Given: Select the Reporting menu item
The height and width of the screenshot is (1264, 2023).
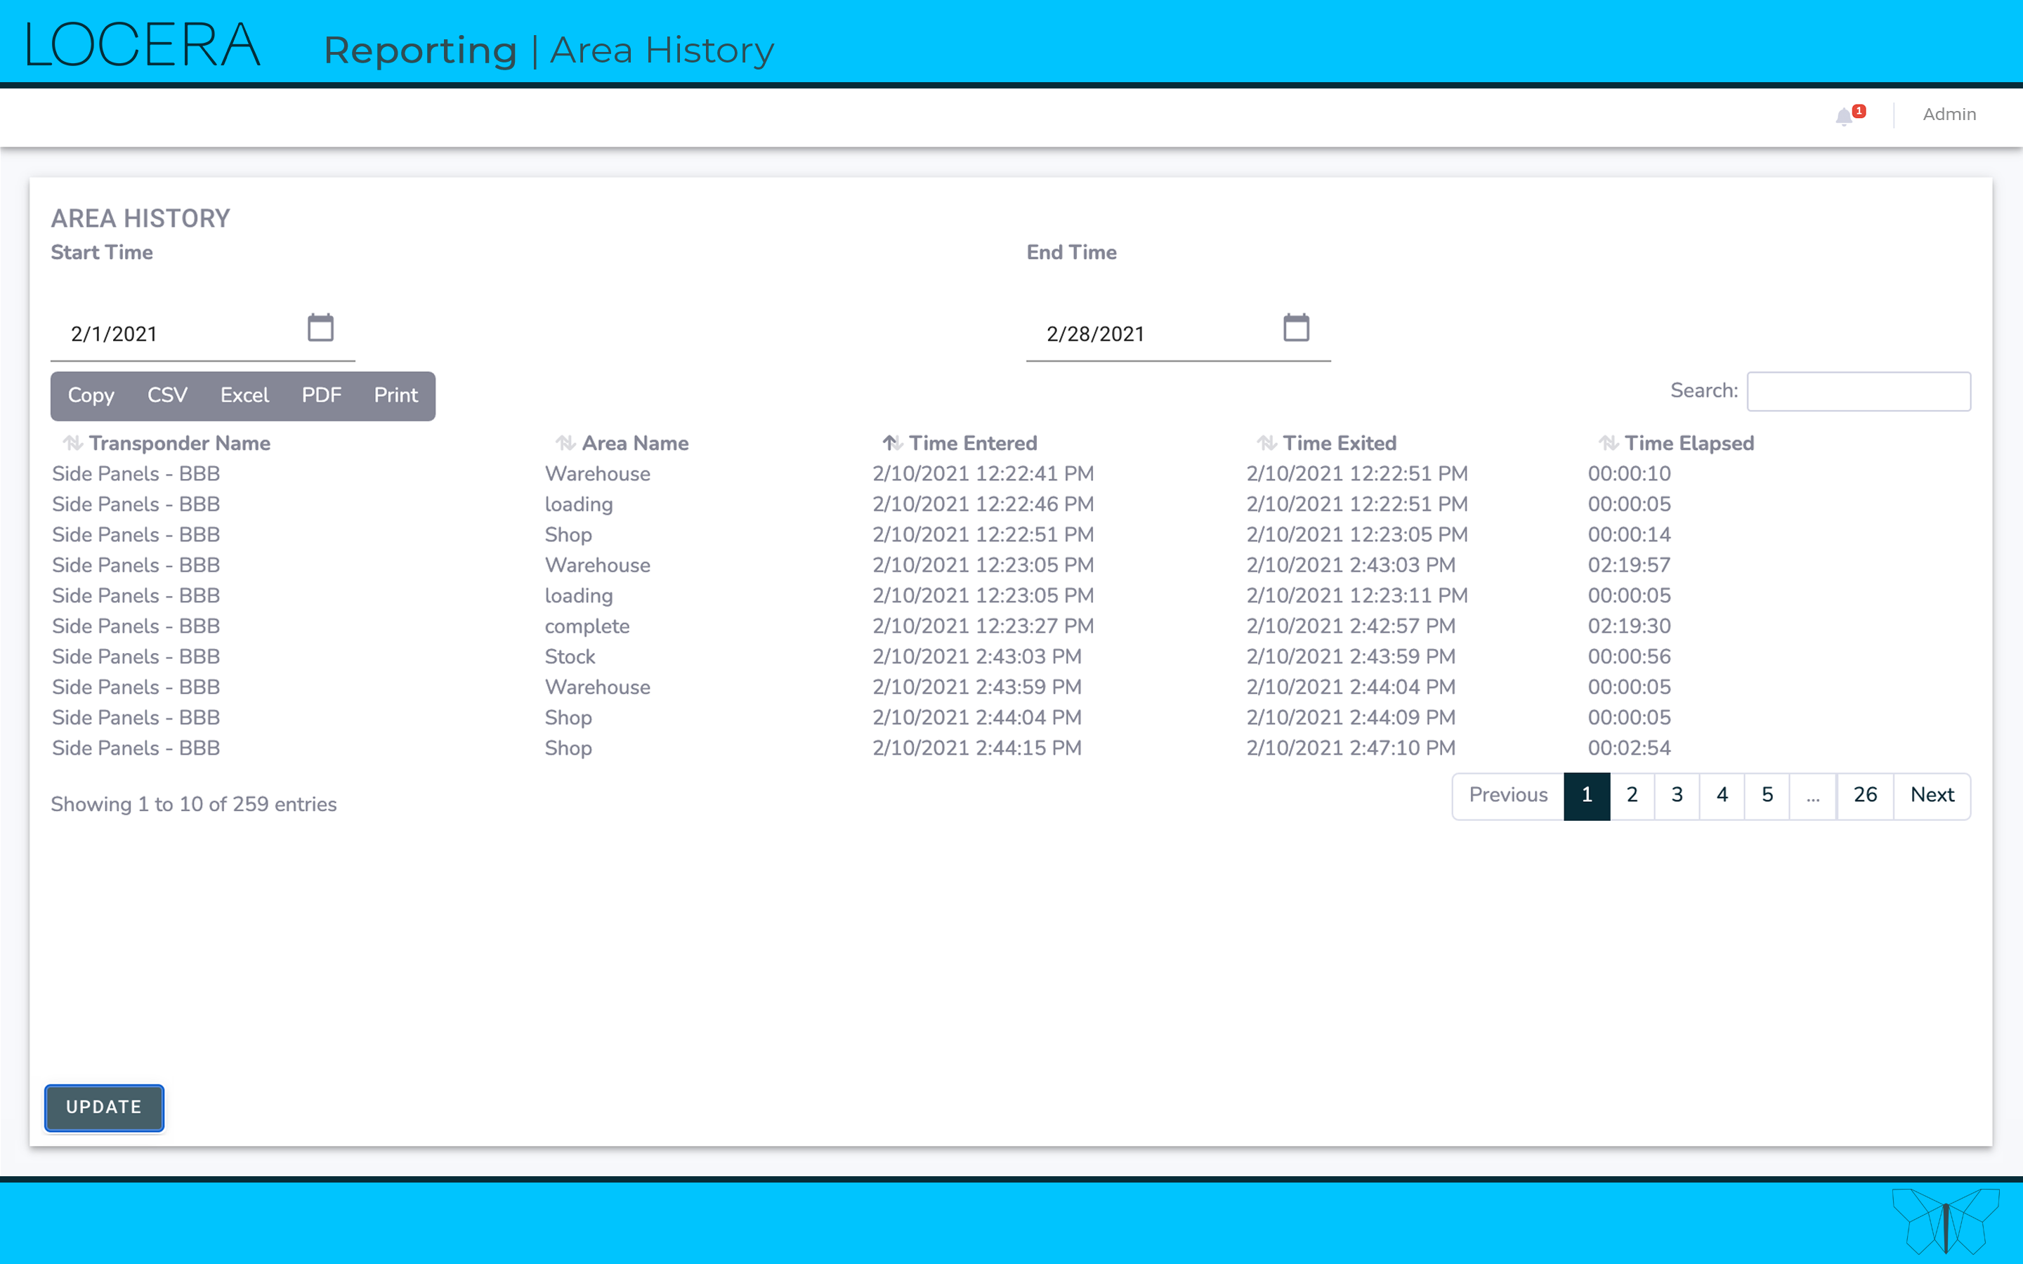Looking at the screenshot, I should (421, 50).
